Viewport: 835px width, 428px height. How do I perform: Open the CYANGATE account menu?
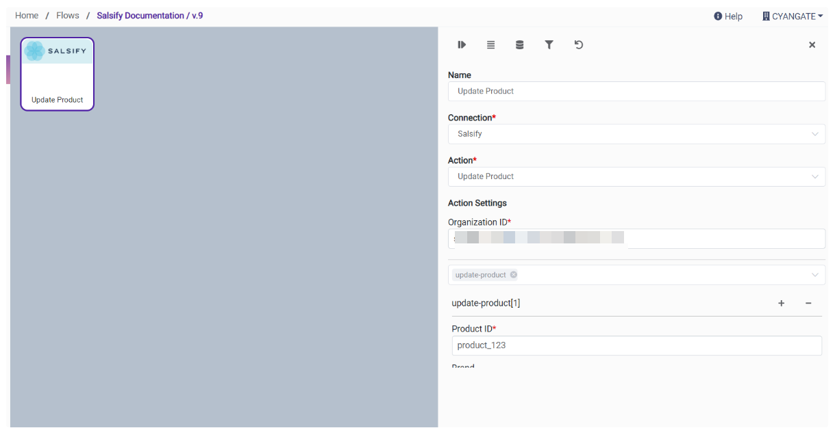pyautogui.click(x=793, y=16)
